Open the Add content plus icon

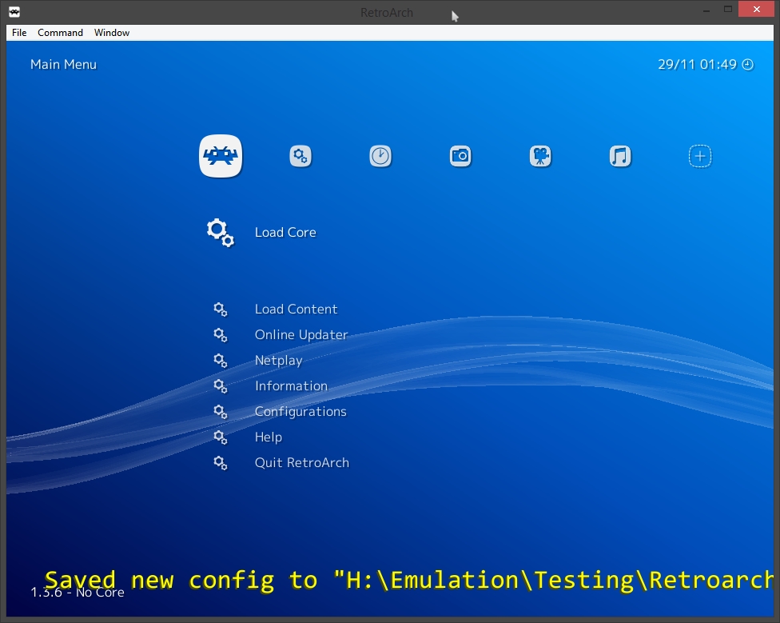tap(700, 156)
